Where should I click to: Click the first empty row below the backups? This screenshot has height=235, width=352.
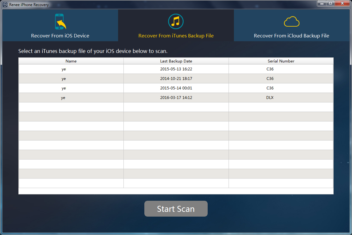point(176,107)
